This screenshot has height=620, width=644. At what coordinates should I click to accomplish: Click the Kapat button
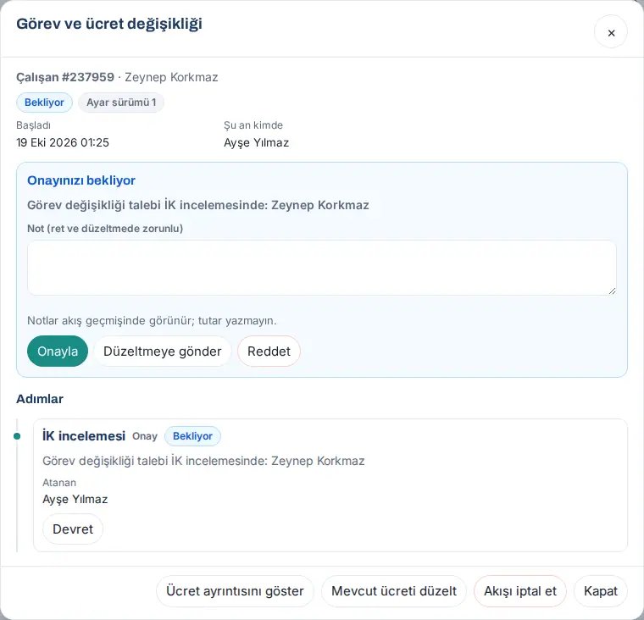601,591
